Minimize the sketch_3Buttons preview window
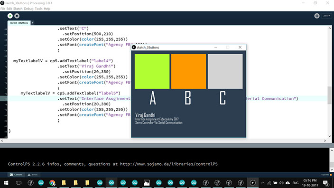 [x=216, y=47]
